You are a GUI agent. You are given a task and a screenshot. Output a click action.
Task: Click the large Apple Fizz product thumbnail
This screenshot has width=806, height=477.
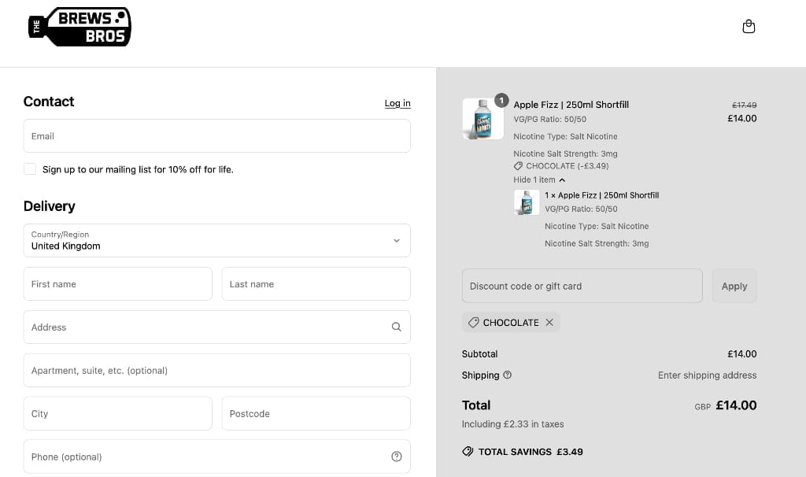(482, 119)
